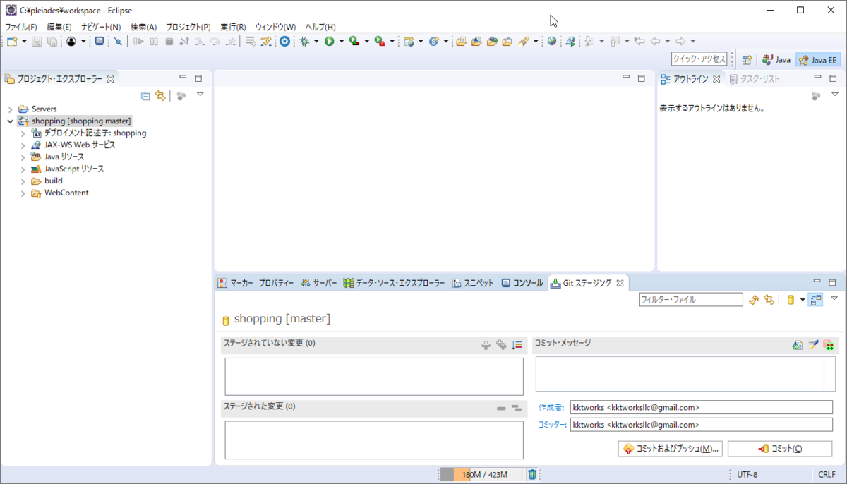Switch to the Java perspective

coord(776,60)
